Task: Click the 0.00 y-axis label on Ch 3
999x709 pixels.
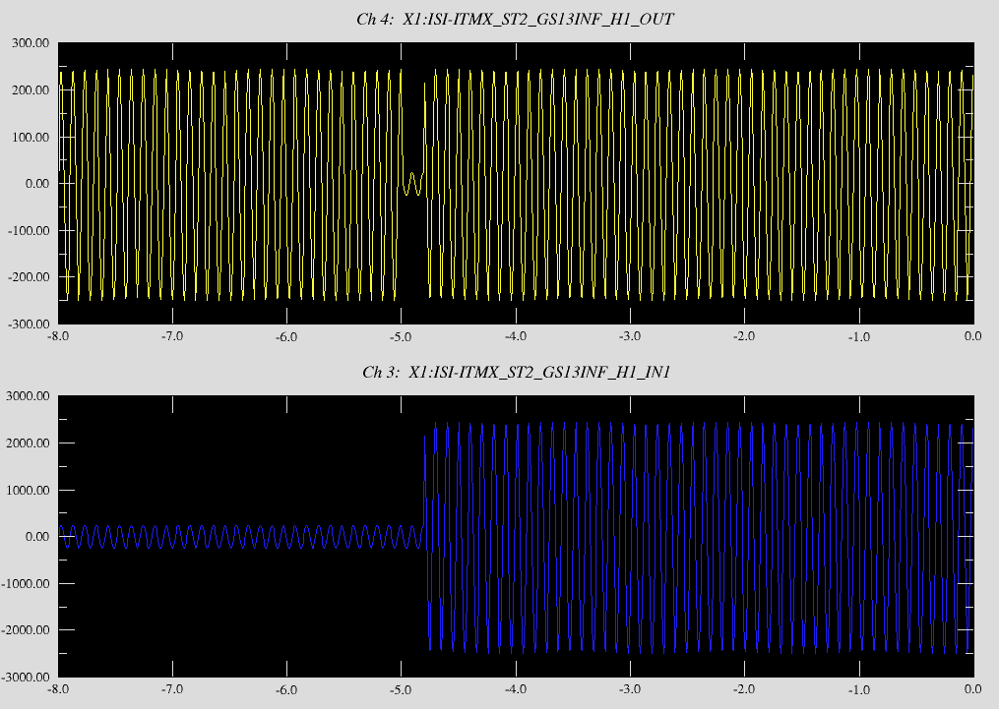Action: 37,537
